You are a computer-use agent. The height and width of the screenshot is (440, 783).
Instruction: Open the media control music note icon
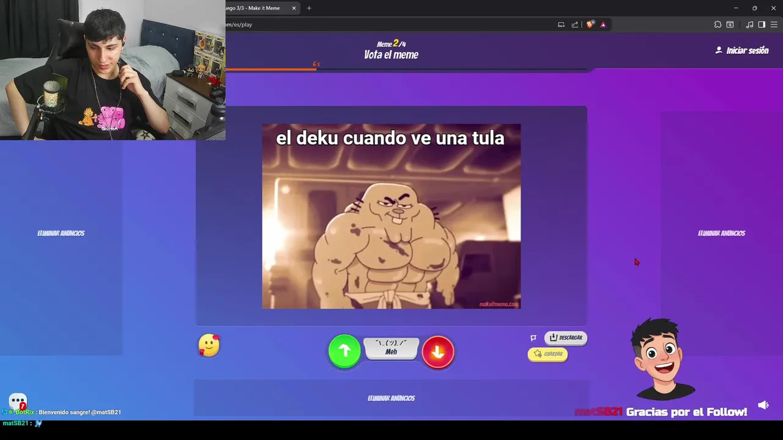[749, 24]
